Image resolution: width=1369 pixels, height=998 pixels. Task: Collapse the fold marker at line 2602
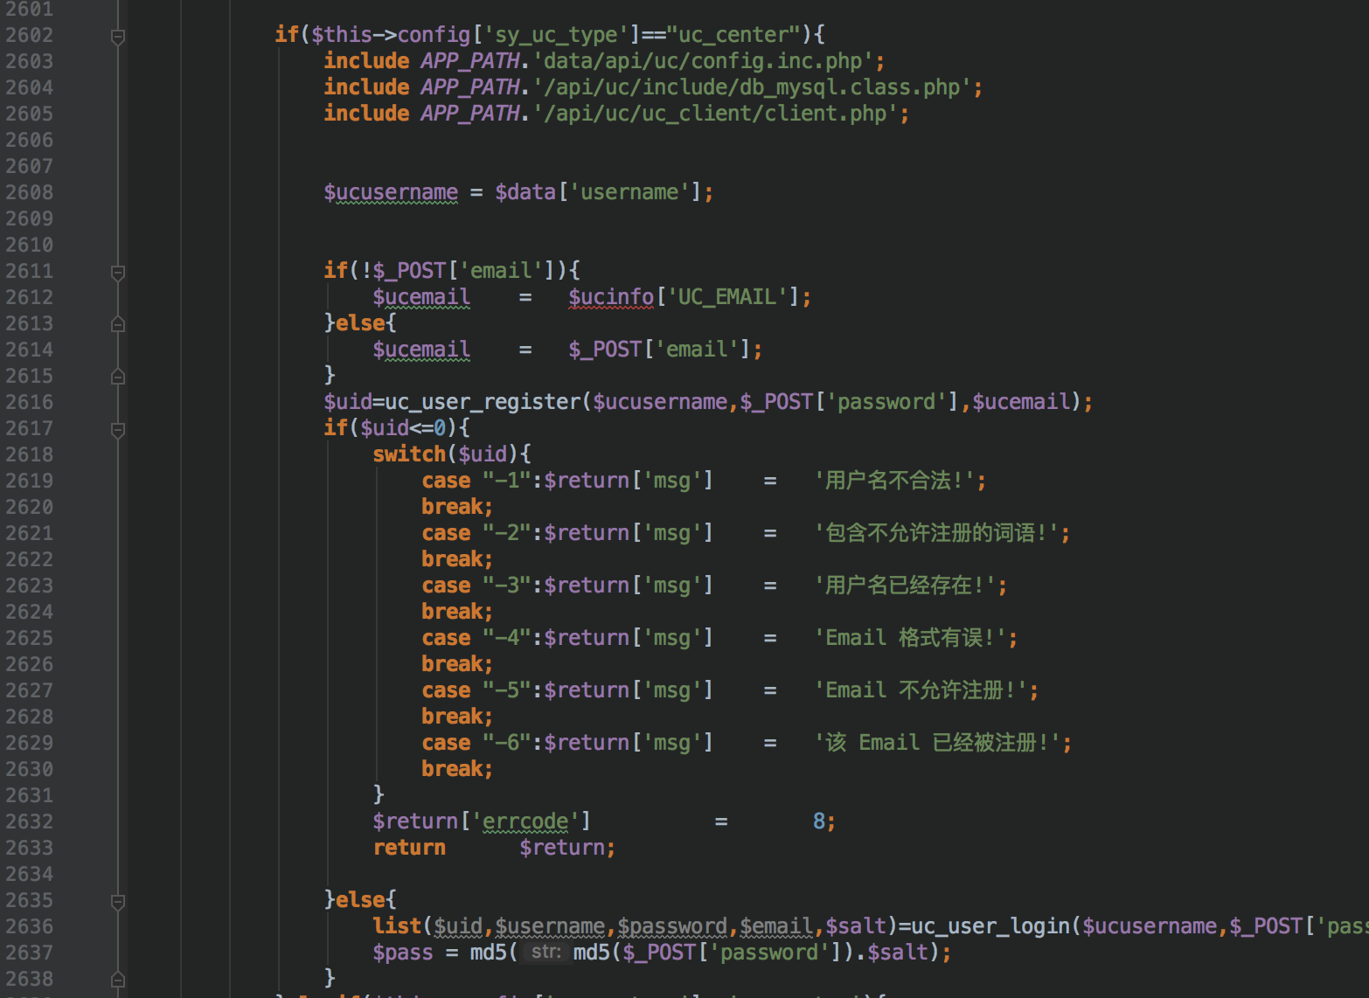coord(118,36)
